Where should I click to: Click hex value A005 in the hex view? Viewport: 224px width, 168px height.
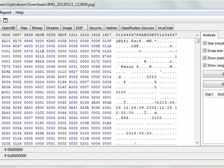coord(73,97)
